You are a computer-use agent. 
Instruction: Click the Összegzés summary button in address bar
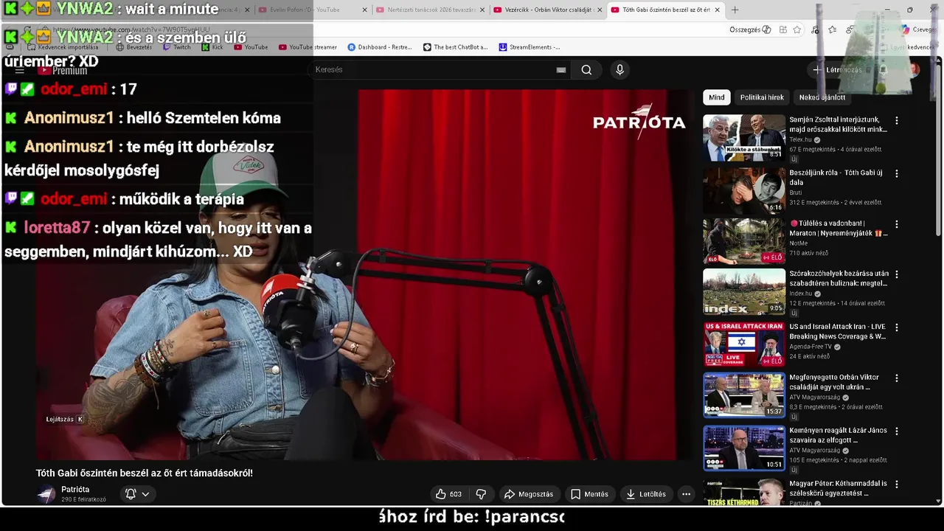pyautogui.click(x=750, y=29)
